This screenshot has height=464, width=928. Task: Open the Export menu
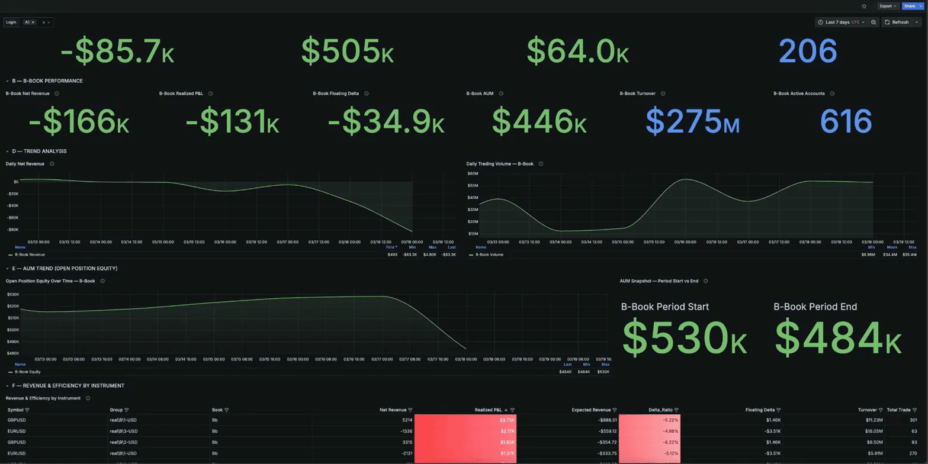click(888, 6)
